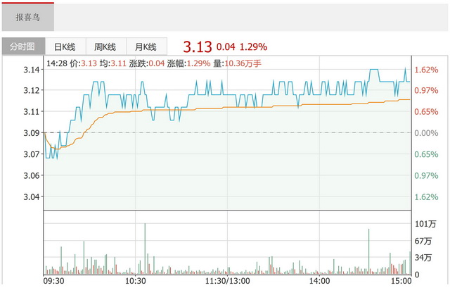450x295 pixels.
Task: Click the 15:00 closing time marker
Action: (400, 281)
